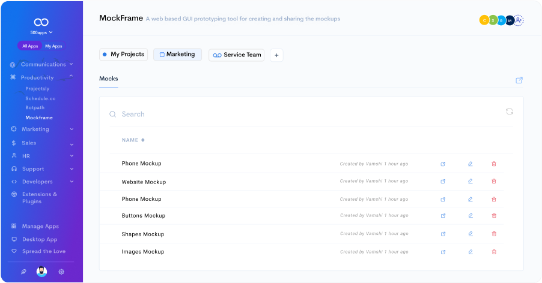The image size is (542, 283).
Task: Collapse the Productivity section
Action: click(71, 77)
